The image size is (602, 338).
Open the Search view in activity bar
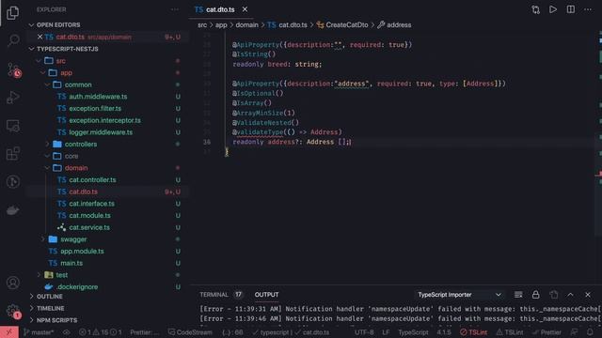tap(13, 40)
